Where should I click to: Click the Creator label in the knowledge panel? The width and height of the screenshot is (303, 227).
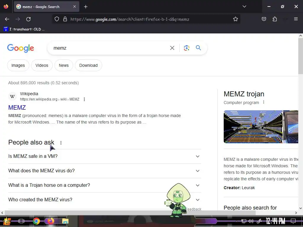232,188
